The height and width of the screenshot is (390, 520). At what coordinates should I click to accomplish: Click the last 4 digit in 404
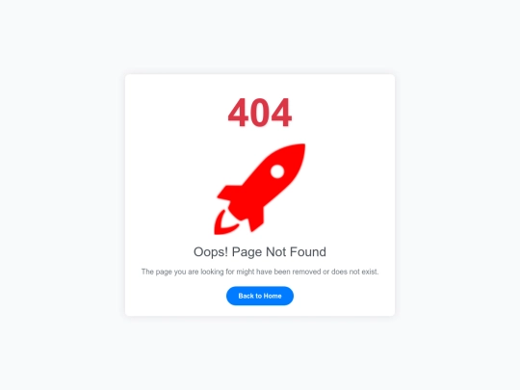click(281, 113)
